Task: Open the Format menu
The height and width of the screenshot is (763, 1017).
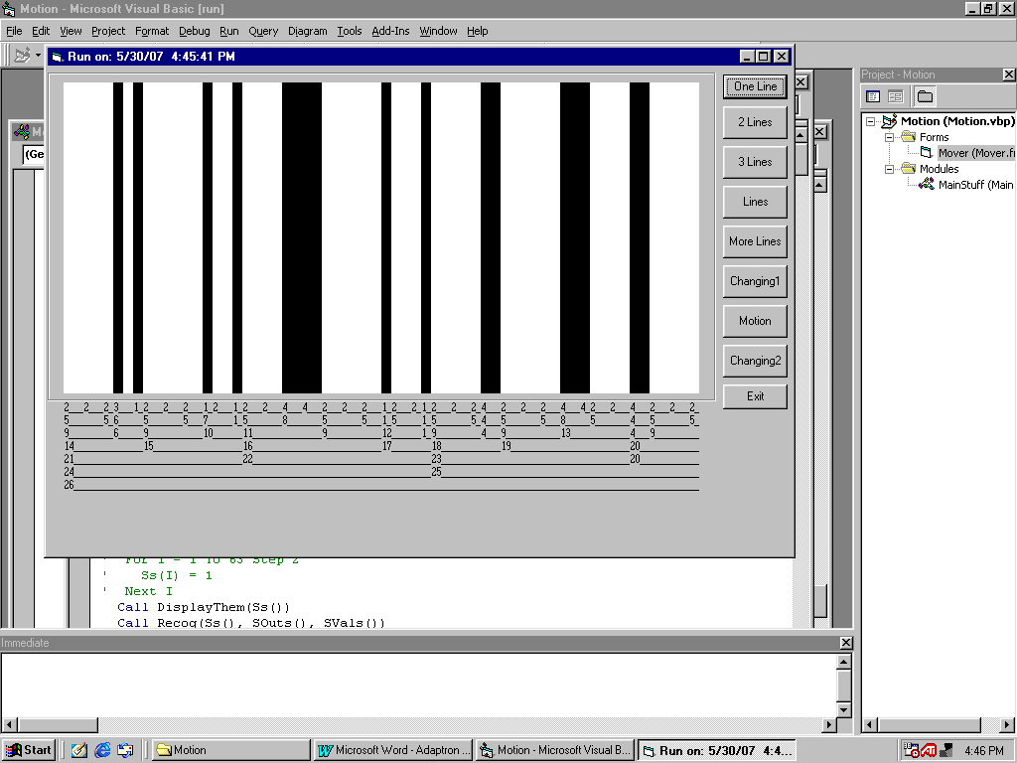Action: [152, 31]
